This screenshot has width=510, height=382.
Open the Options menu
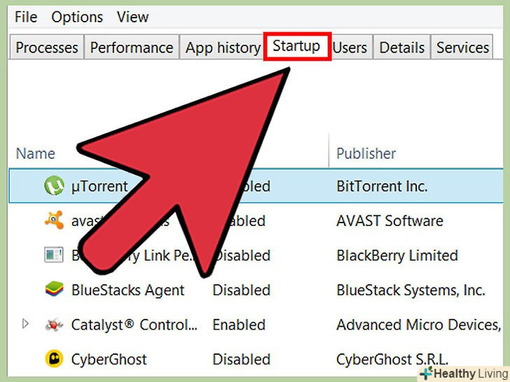pyautogui.click(x=77, y=17)
